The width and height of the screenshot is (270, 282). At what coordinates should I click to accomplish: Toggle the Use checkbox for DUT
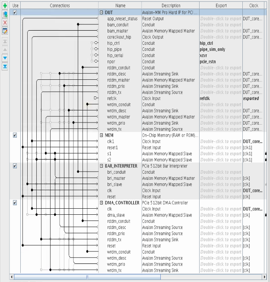tap(15, 13)
